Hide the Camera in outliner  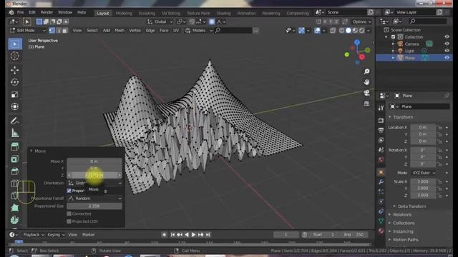coord(447,44)
